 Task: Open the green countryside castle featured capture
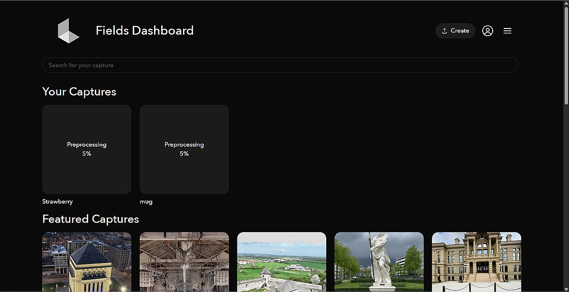pyautogui.click(x=282, y=262)
